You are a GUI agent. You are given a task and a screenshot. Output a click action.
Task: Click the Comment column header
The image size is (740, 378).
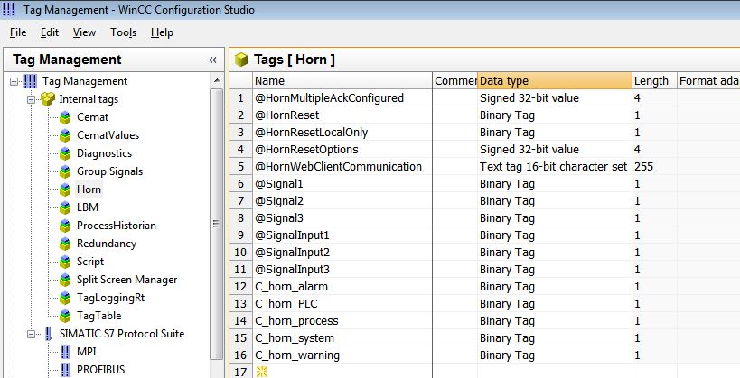pyautogui.click(x=455, y=80)
